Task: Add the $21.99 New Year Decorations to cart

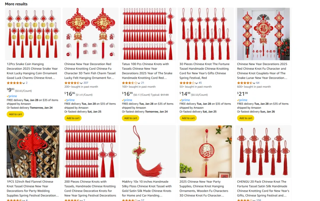Action: [x=246, y=118]
